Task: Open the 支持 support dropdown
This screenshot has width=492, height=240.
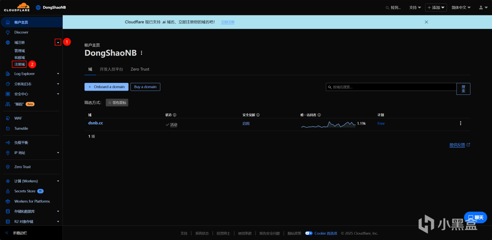Action: click(415, 7)
